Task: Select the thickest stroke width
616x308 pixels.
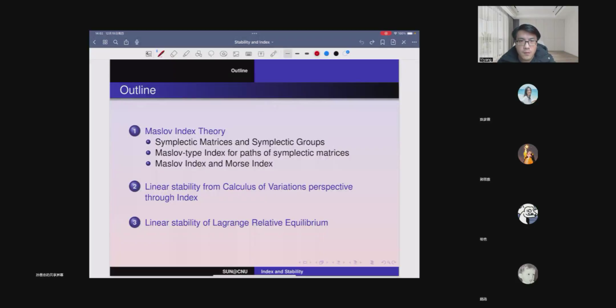Action: pyautogui.click(x=307, y=54)
